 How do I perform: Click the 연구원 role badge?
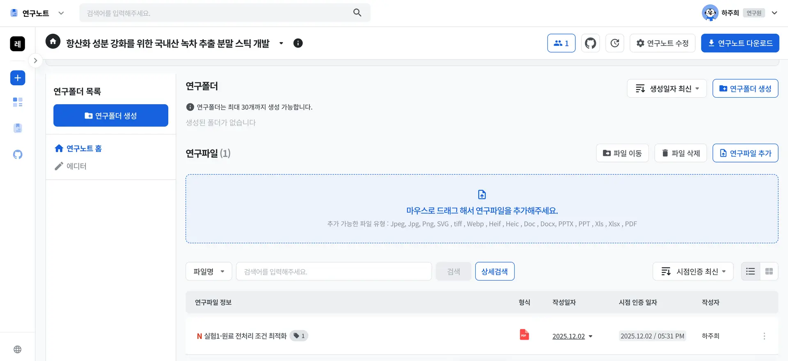754,13
